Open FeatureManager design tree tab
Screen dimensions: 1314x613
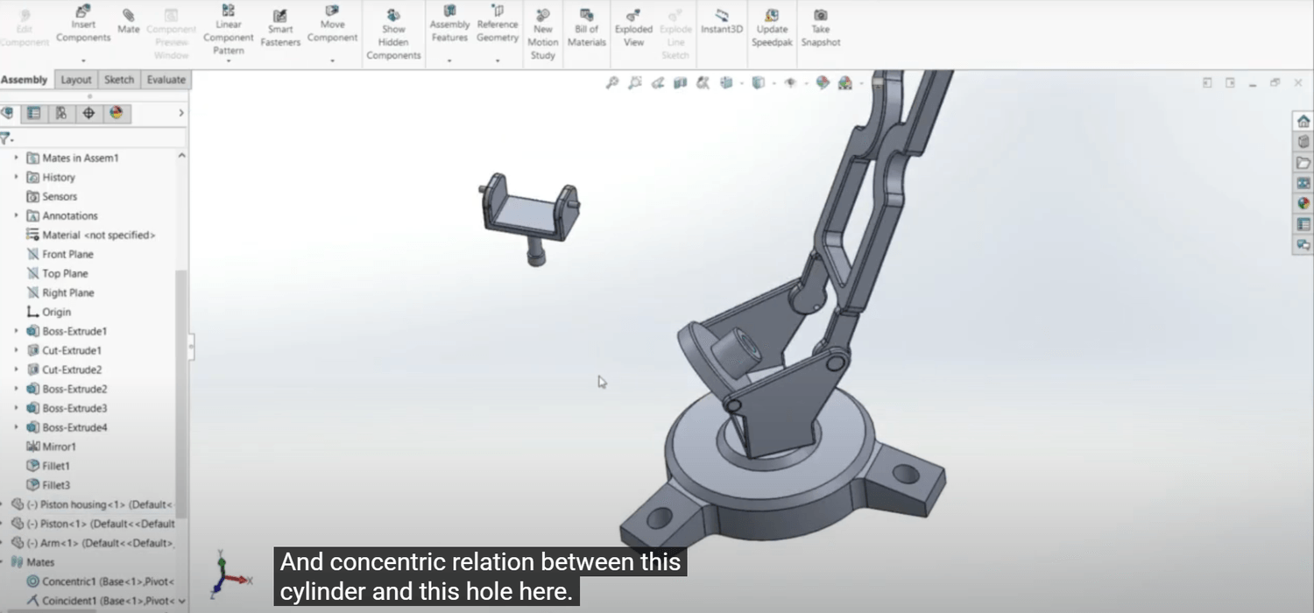click(x=8, y=113)
